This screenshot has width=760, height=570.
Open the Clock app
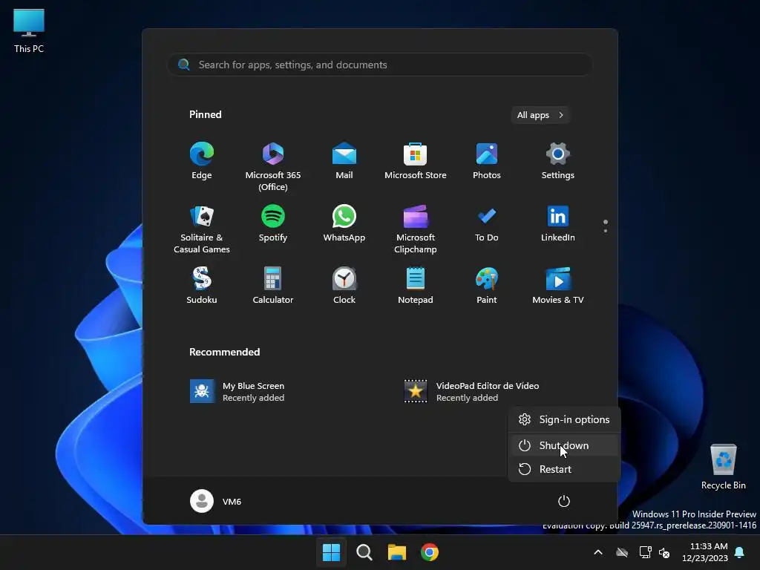coord(344,286)
